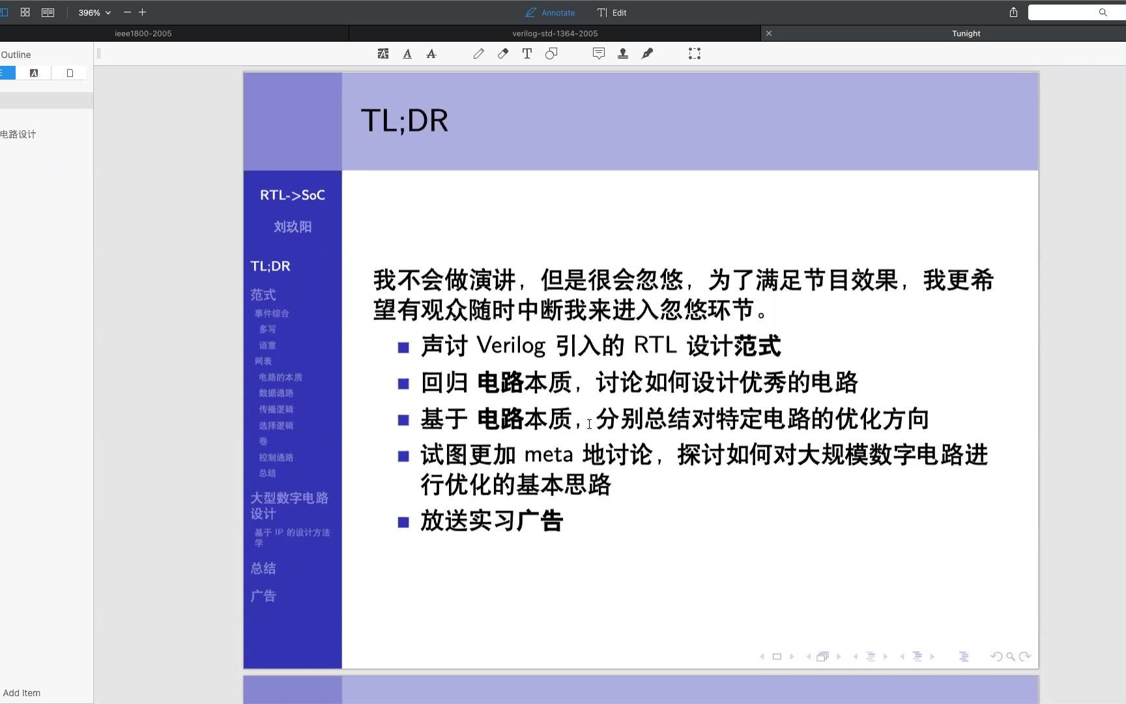Select the 电路设计 outline entry
The height and width of the screenshot is (704, 1126).
[18, 134]
